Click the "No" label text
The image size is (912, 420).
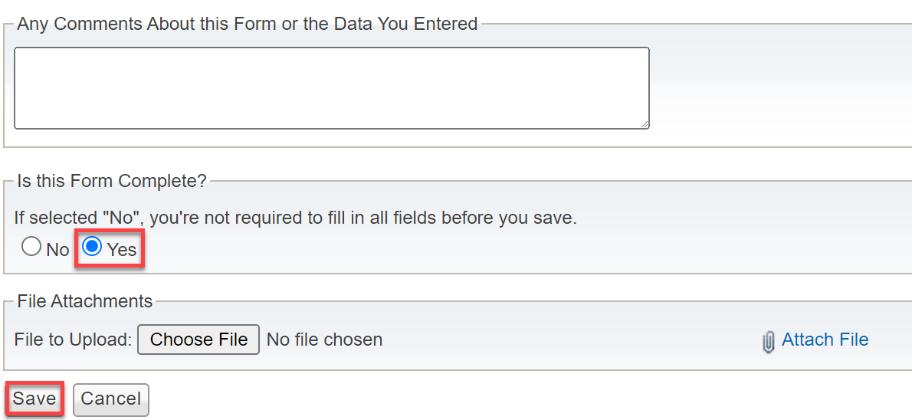(x=57, y=250)
